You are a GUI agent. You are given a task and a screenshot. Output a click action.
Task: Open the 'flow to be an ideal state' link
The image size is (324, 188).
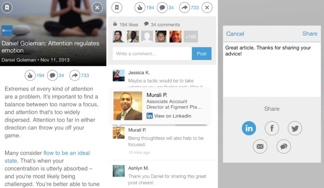click(x=47, y=157)
